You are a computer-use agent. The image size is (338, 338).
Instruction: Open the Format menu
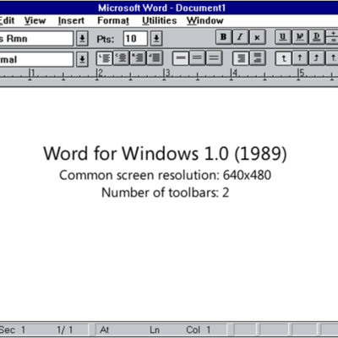(x=113, y=20)
